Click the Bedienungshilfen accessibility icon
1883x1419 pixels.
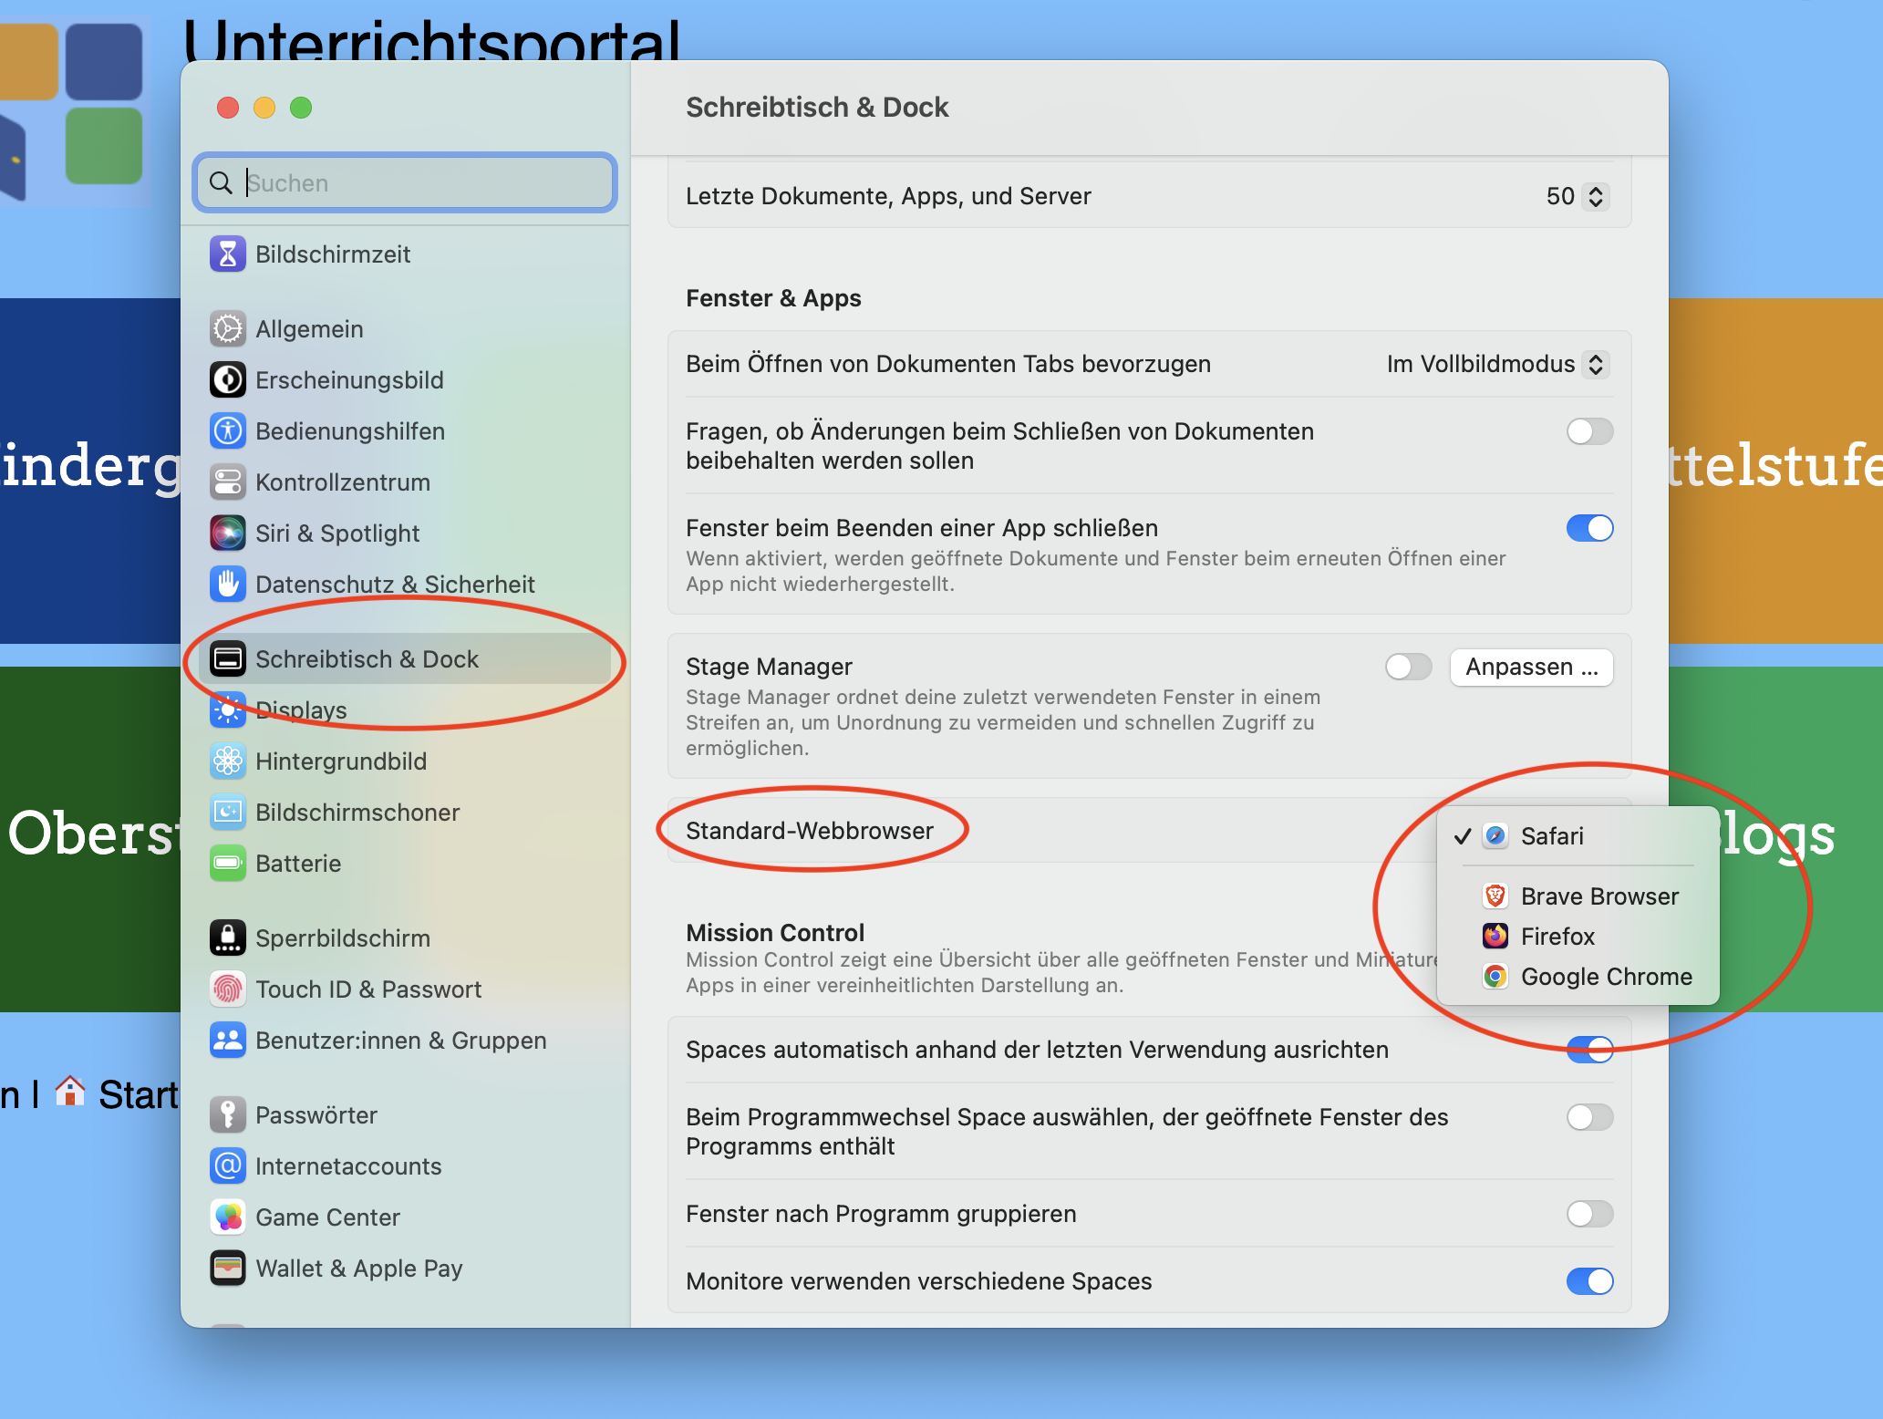[x=227, y=431]
